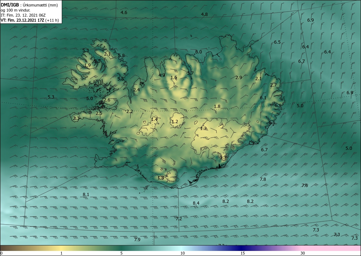Click the 2.7 value in east Iceland
361x256 pixels.
273,86
